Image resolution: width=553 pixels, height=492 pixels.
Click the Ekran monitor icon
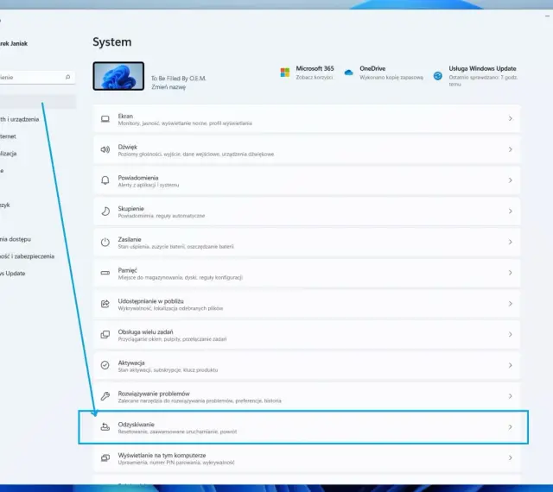pyautogui.click(x=105, y=119)
